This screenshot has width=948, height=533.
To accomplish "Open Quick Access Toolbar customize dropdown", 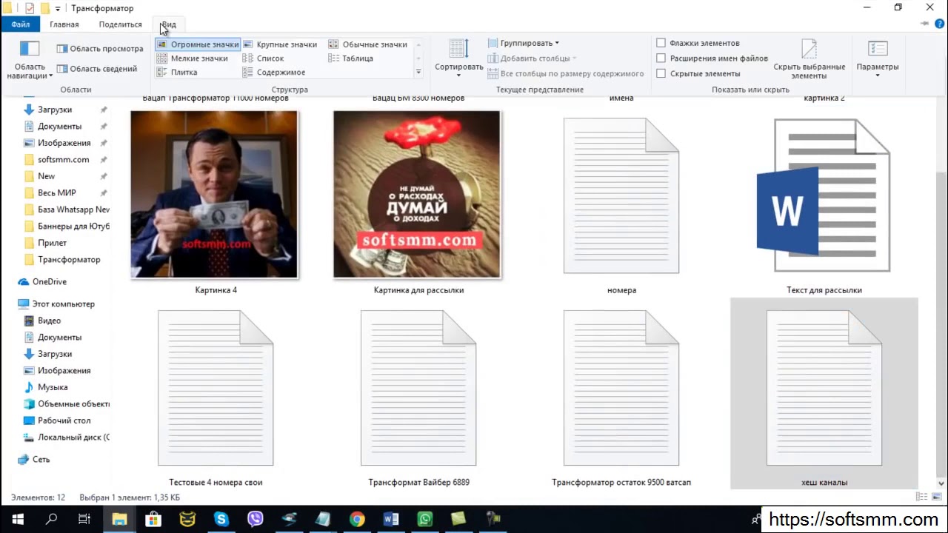I will [x=58, y=9].
